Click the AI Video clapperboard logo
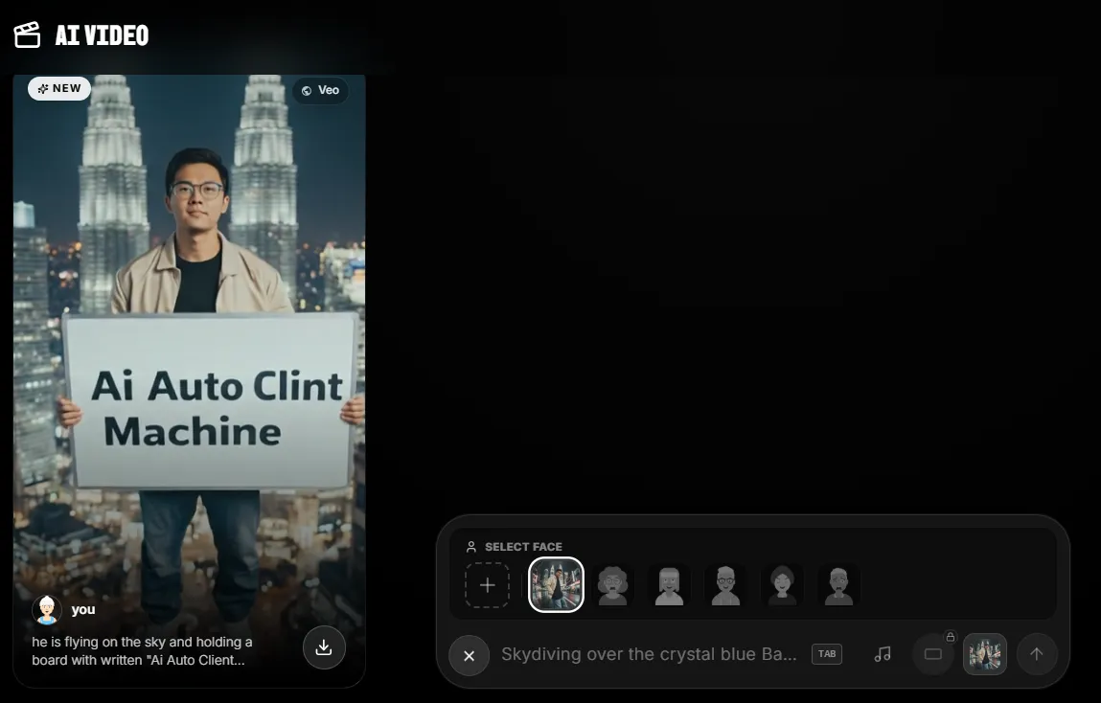The width and height of the screenshot is (1101, 703). (28, 34)
